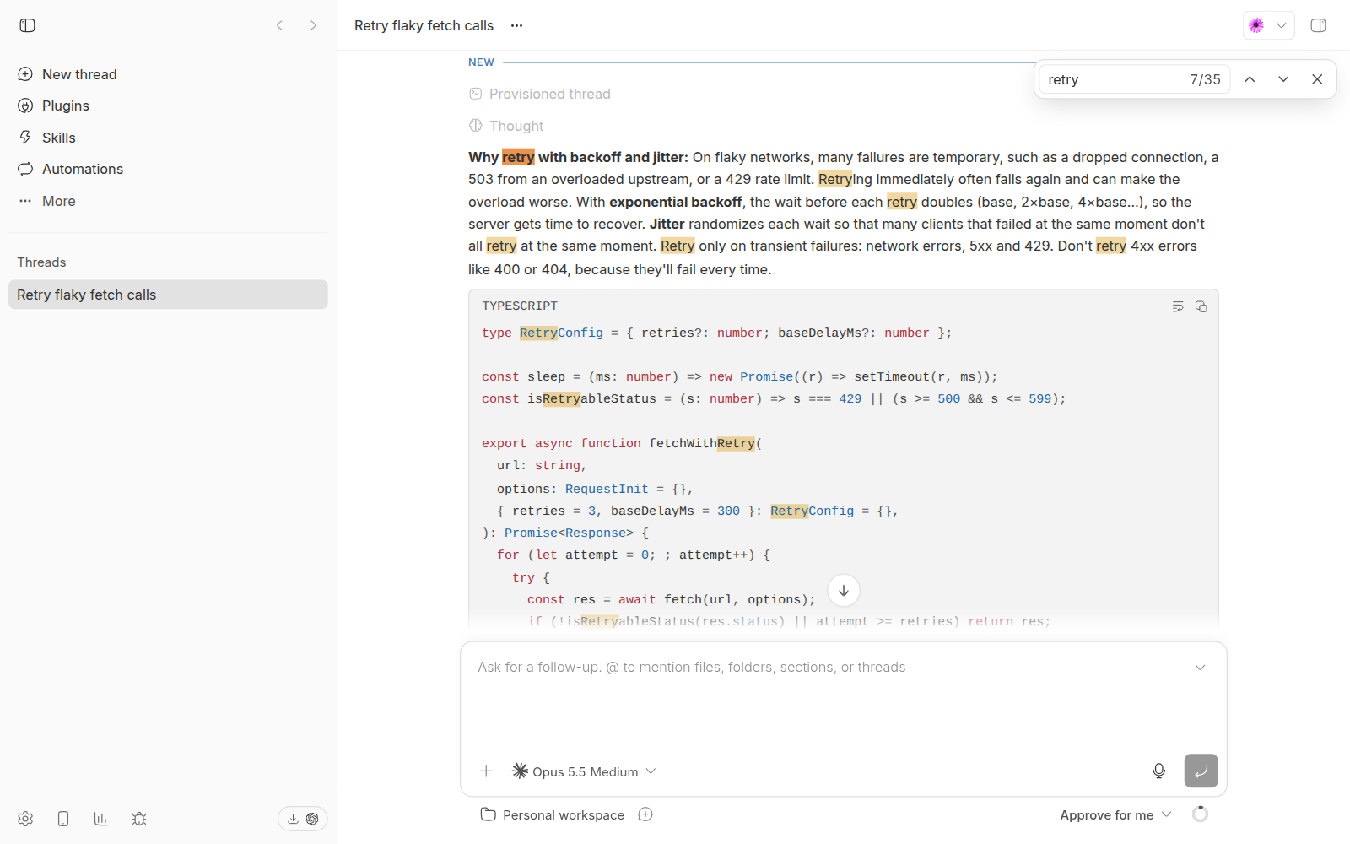Toggle word wrap in the TypeScript code block
Image resolution: width=1350 pixels, height=844 pixels.
pos(1178,306)
